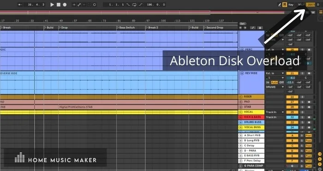This screenshot has width=323, height=171.
Task: Unfold the STAB track
Action: [x=240, y=107]
